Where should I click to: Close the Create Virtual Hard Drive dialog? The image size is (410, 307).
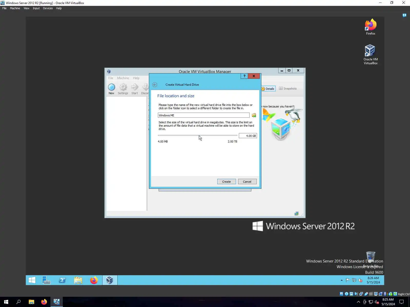pos(254,76)
